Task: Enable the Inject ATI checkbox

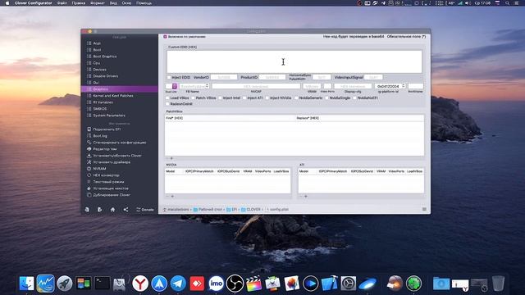Action: click(244, 98)
